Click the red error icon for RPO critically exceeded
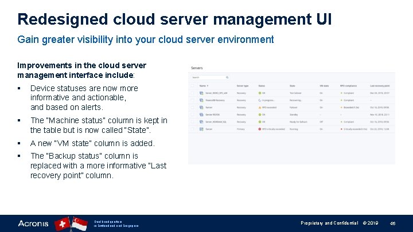The width and height of the screenshot is (413, 232). tap(260, 129)
